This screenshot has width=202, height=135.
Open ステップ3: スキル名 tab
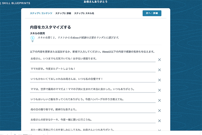pyautogui.click(x=84, y=13)
